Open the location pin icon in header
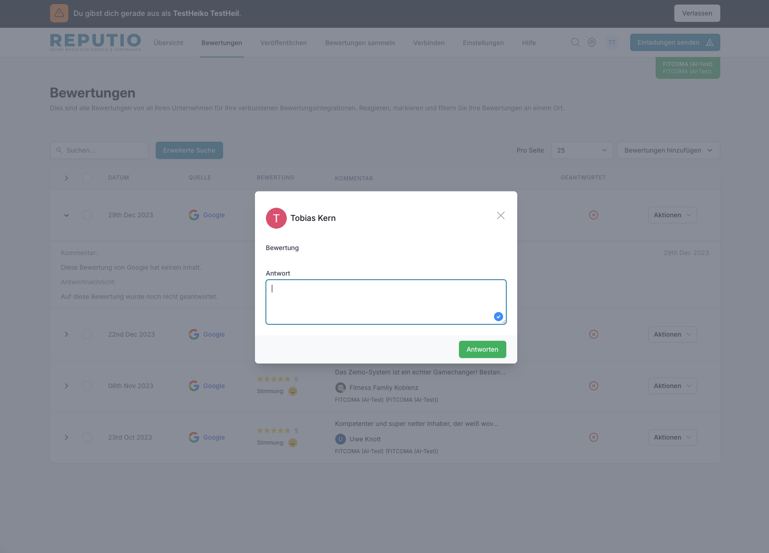The height and width of the screenshot is (553, 769). click(x=591, y=42)
